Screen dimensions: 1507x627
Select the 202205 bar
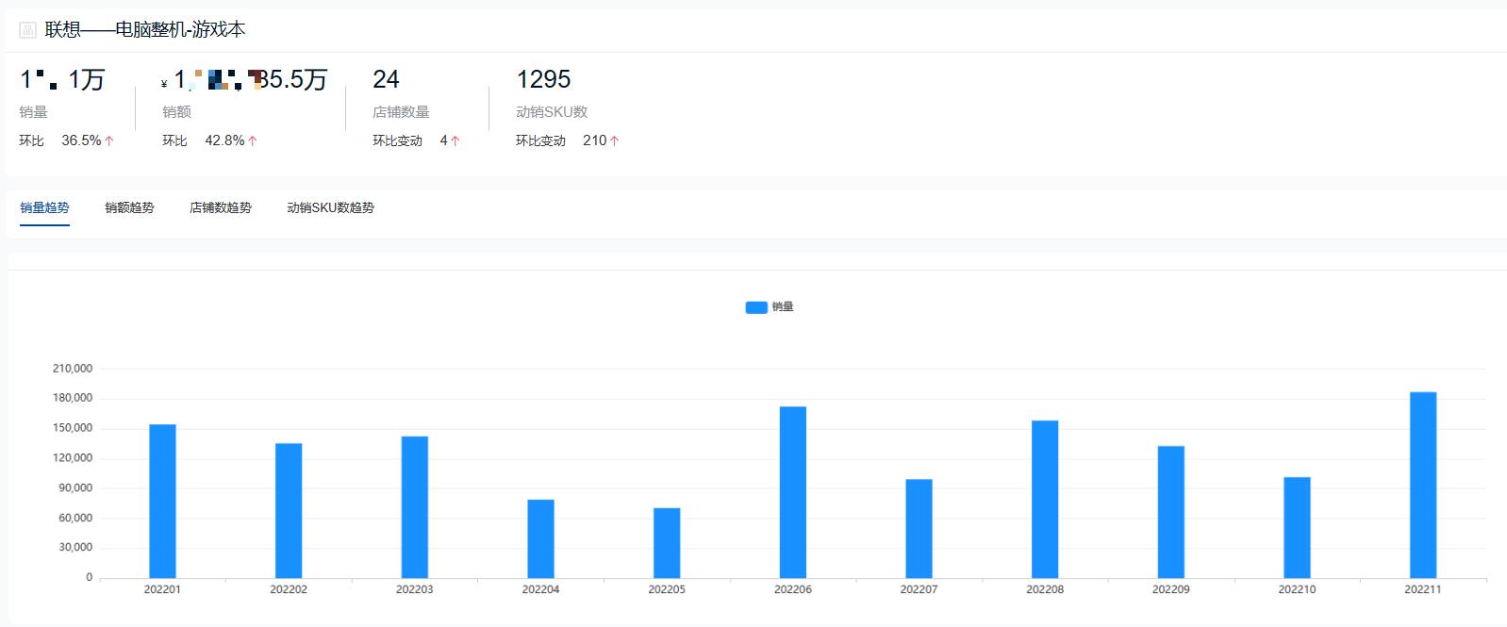(667, 543)
